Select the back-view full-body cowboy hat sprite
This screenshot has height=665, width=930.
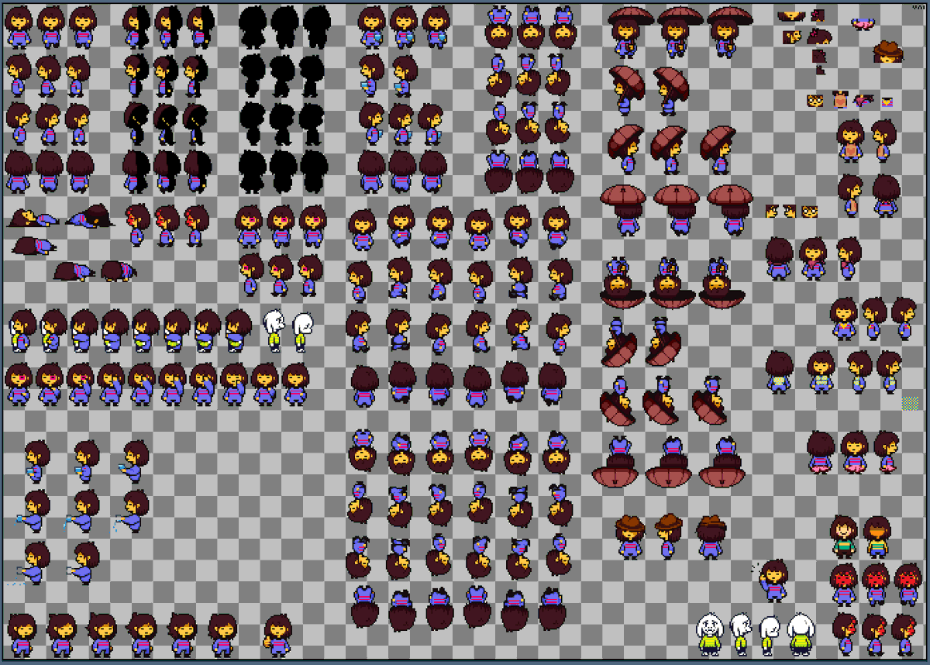tap(711, 536)
